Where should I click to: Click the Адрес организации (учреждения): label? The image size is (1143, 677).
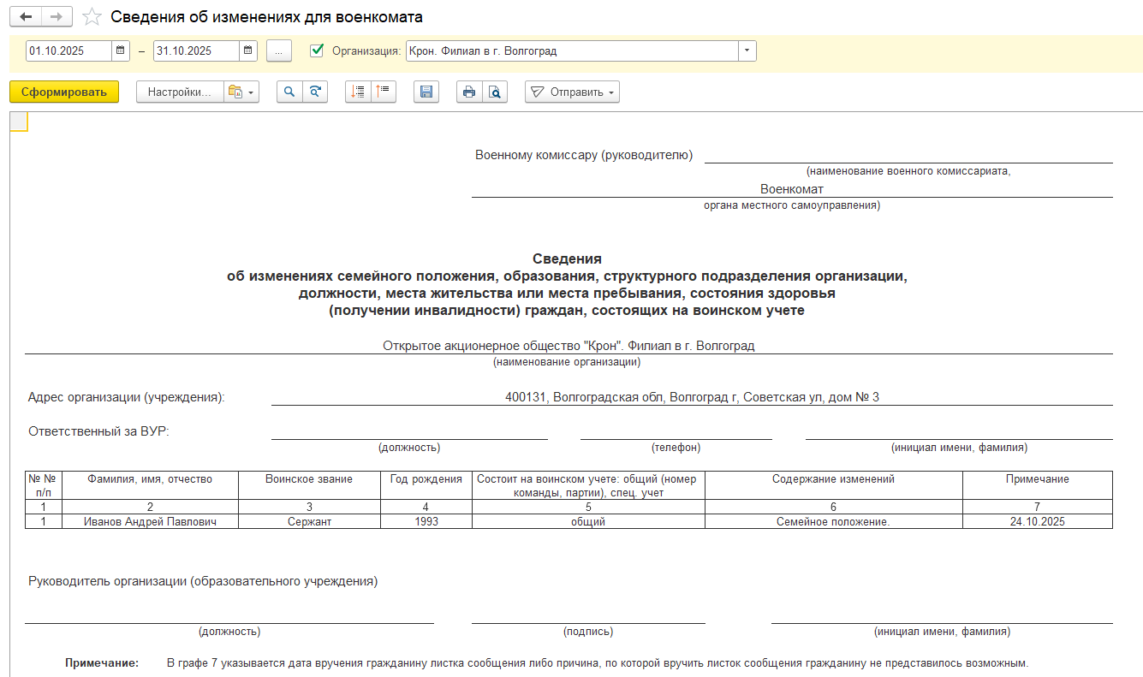pyautogui.click(x=126, y=397)
